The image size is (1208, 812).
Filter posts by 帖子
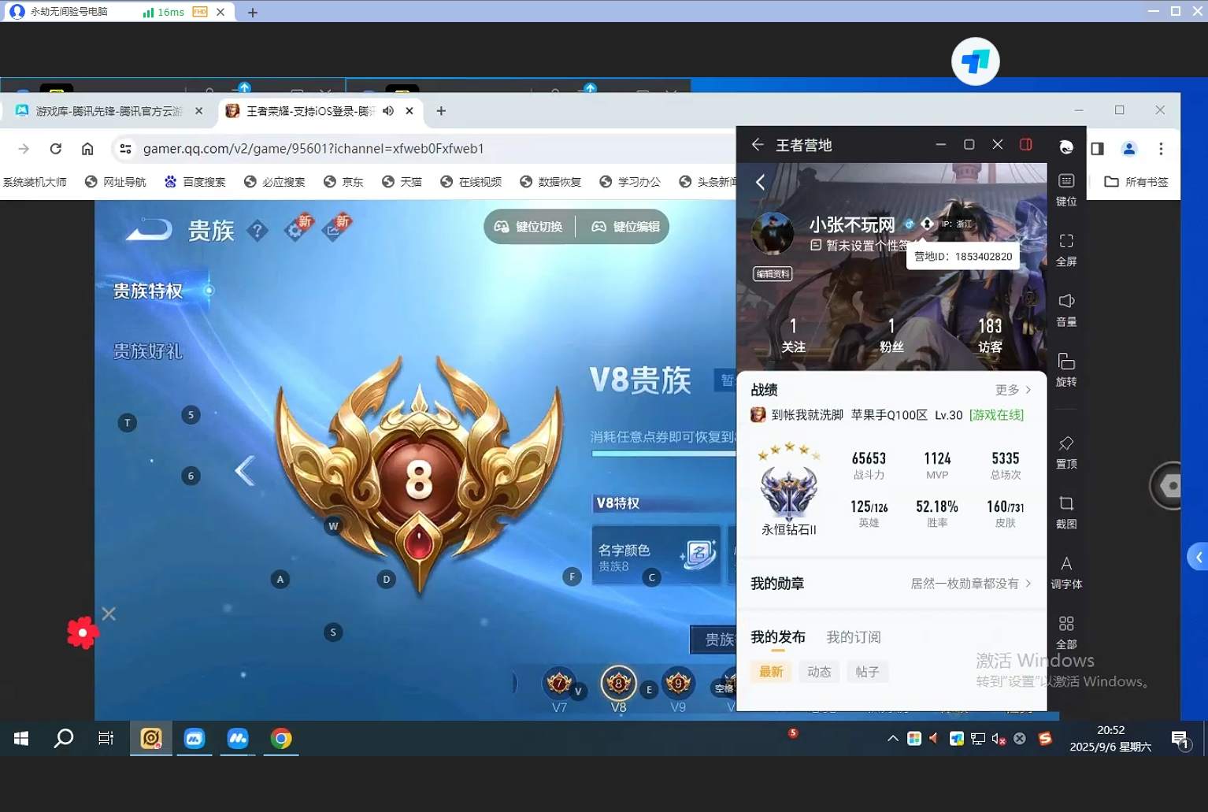867,672
